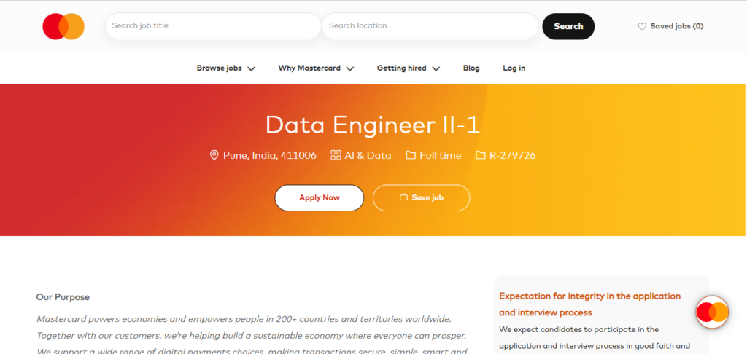
Task: Click the chevron next to Why Mastercard
Action: pos(349,68)
